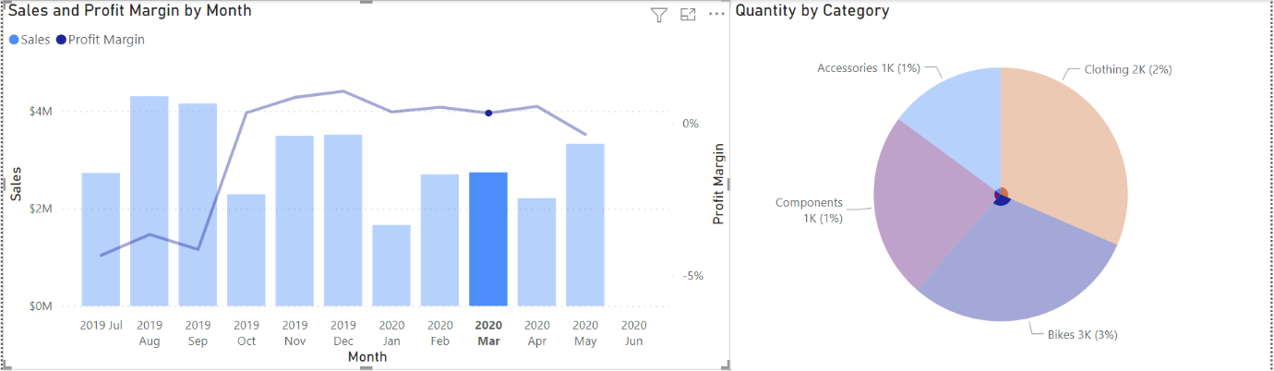The image size is (1274, 371).
Task: Click the 2020 May sales bar
Action: pos(585,224)
